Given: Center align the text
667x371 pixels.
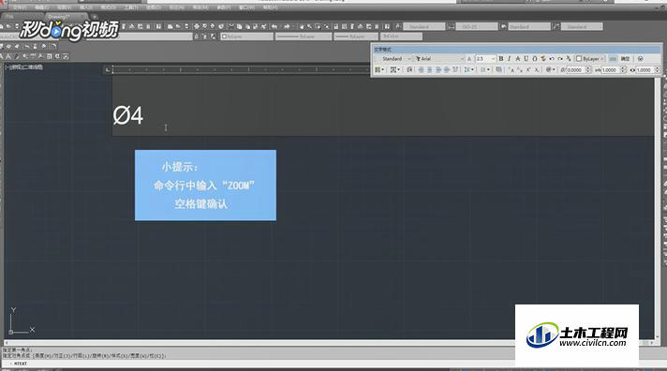Looking at the screenshot, I should [x=430, y=69].
